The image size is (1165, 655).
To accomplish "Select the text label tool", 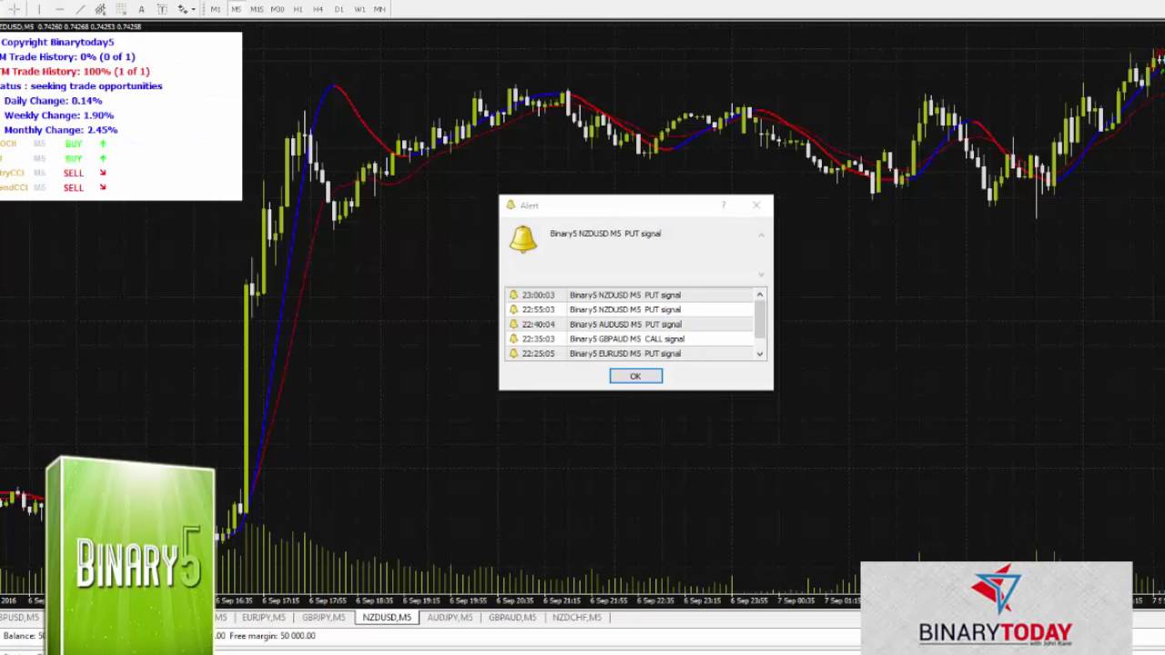I will (x=162, y=9).
